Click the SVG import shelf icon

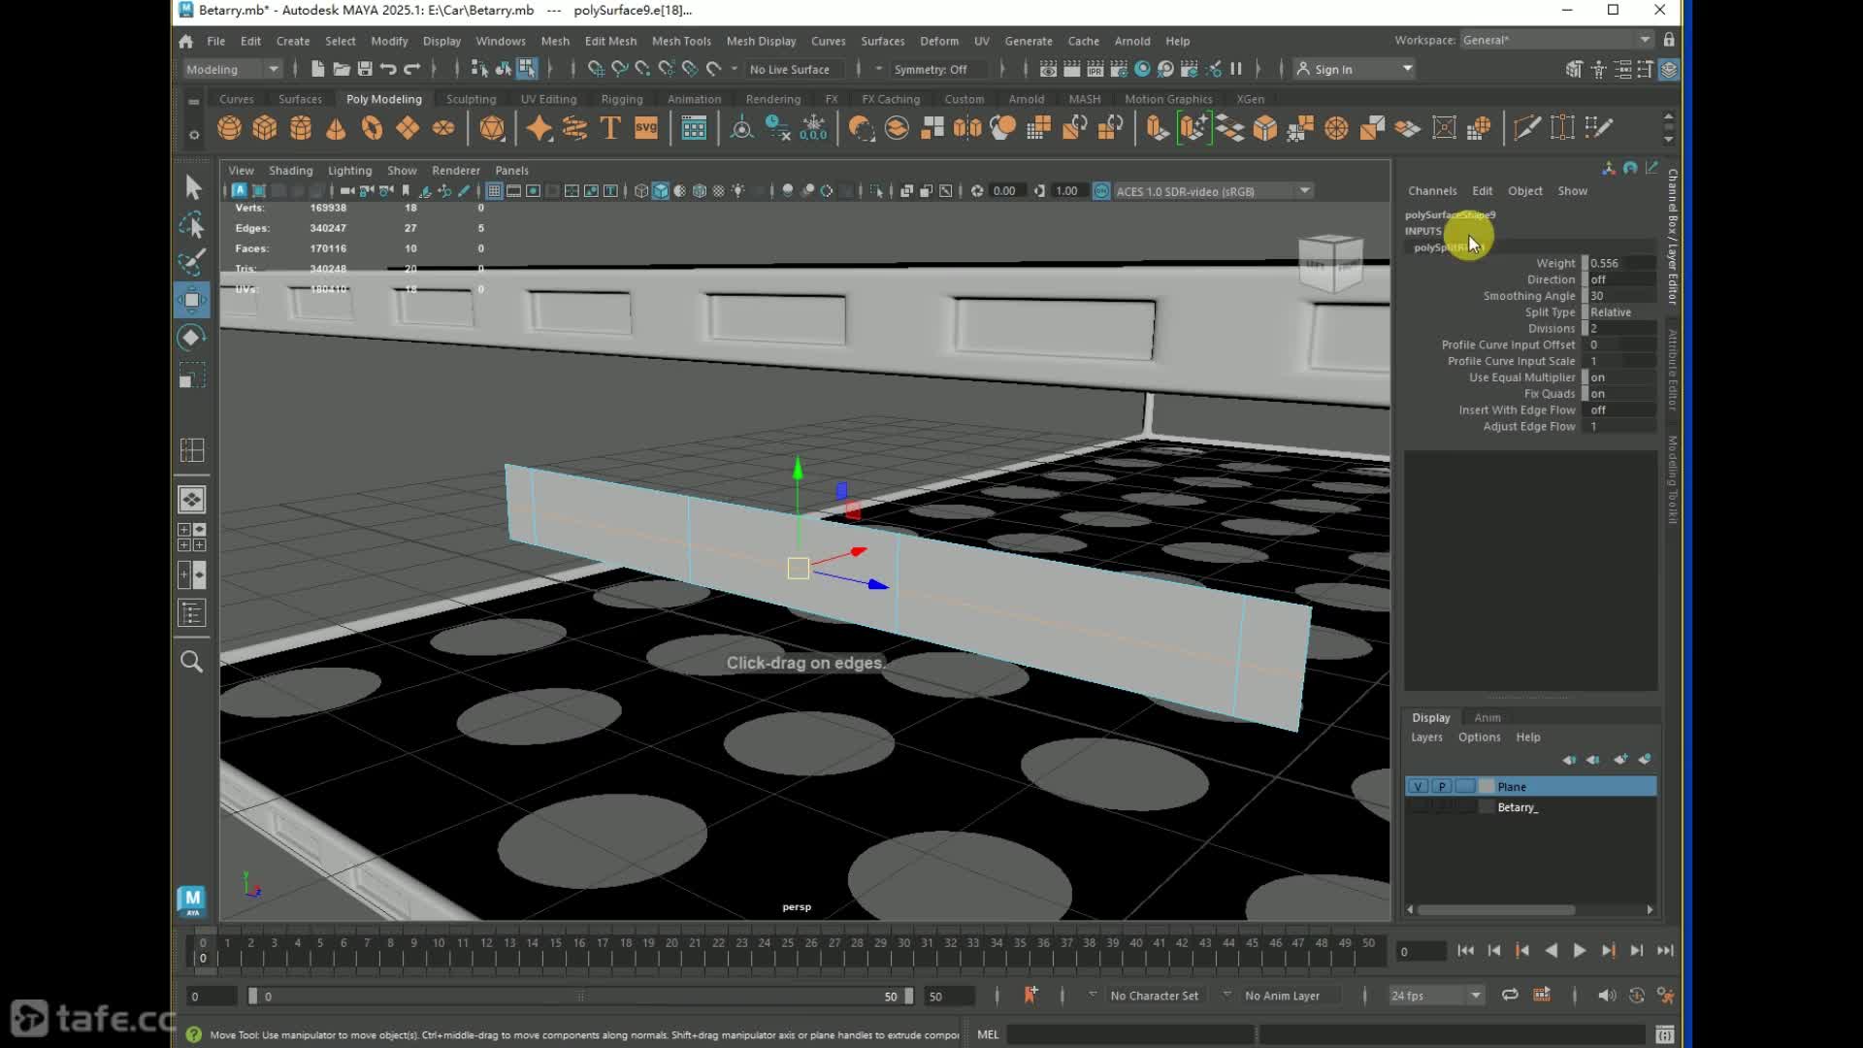[646, 128]
